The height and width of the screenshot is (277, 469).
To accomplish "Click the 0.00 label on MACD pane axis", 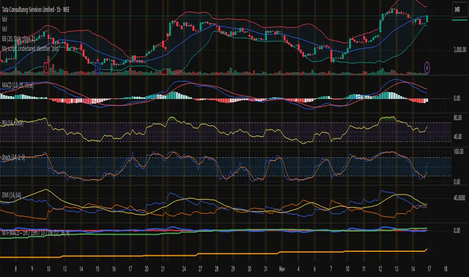I will pos(457,98).
